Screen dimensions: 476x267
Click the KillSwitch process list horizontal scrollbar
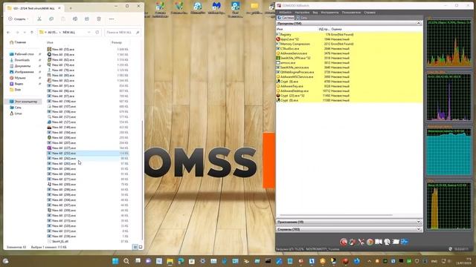[336, 215]
